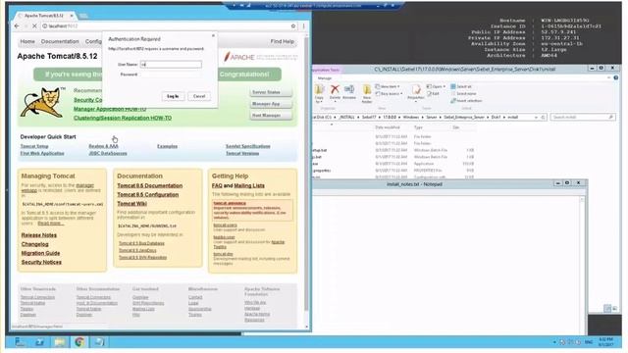
Task: Open the Tomcat Versions link
Action: coord(242,153)
